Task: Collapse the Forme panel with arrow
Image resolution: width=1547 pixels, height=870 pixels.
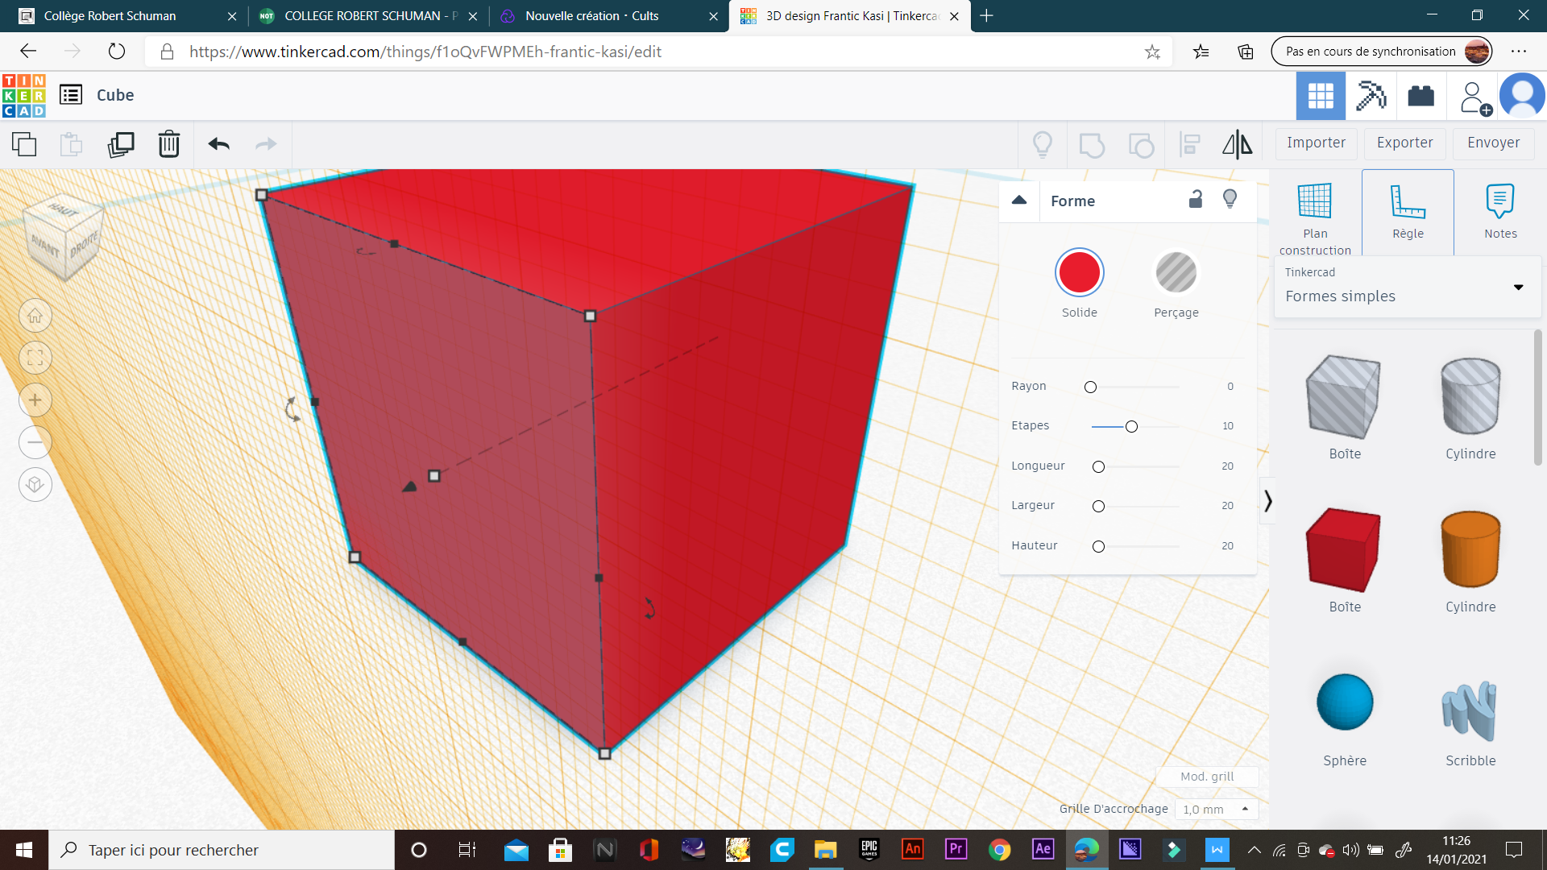Action: 1019,201
